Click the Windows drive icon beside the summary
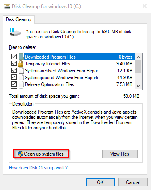The width and height of the screenshot is (151, 190). (x=15, y=32)
